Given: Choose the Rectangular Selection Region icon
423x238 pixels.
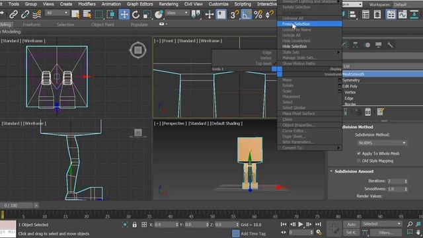Looking at the screenshot, I should [98, 15].
